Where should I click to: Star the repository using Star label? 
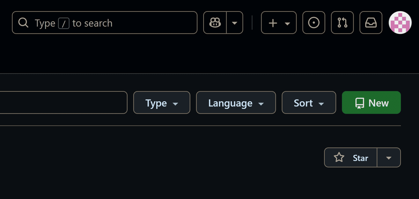coord(360,158)
